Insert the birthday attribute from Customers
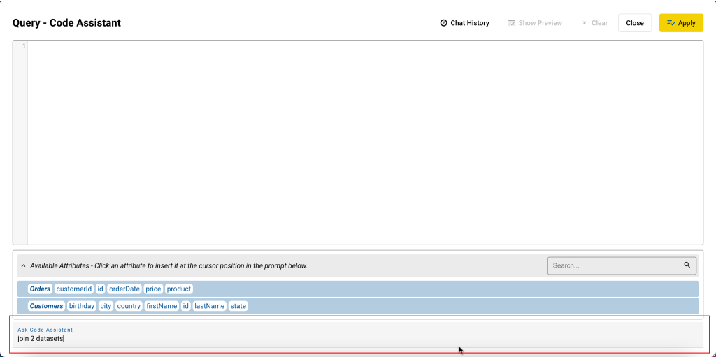Screen dimensions: 716x357 coord(82,306)
